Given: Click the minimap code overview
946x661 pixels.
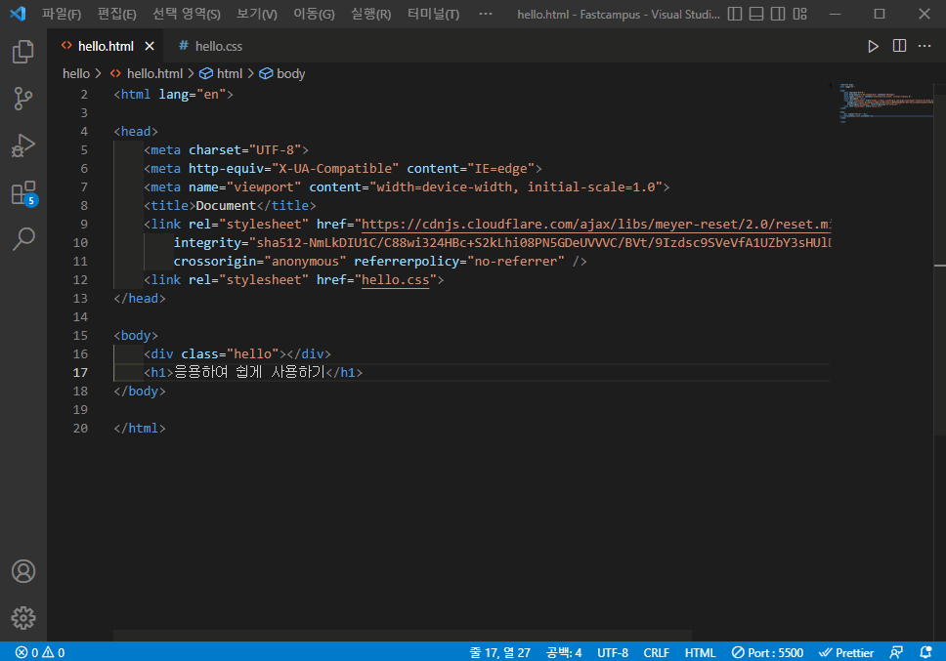Looking at the screenshot, I should [x=885, y=103].
